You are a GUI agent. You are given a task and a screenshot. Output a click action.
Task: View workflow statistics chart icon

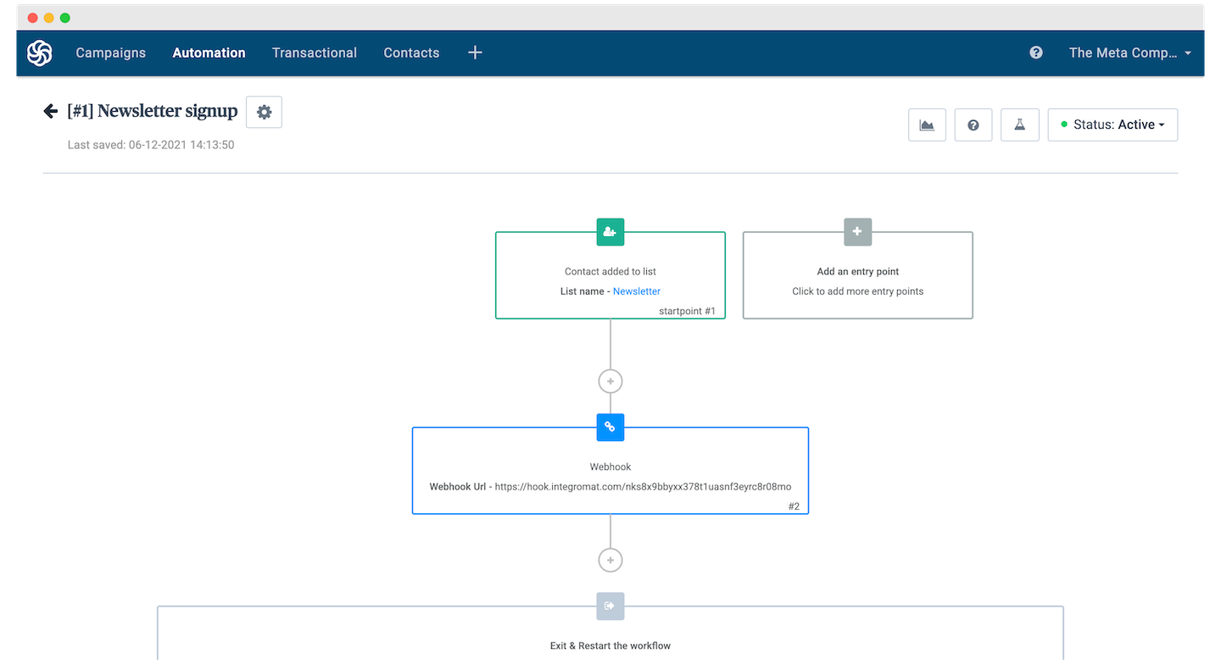927,125
